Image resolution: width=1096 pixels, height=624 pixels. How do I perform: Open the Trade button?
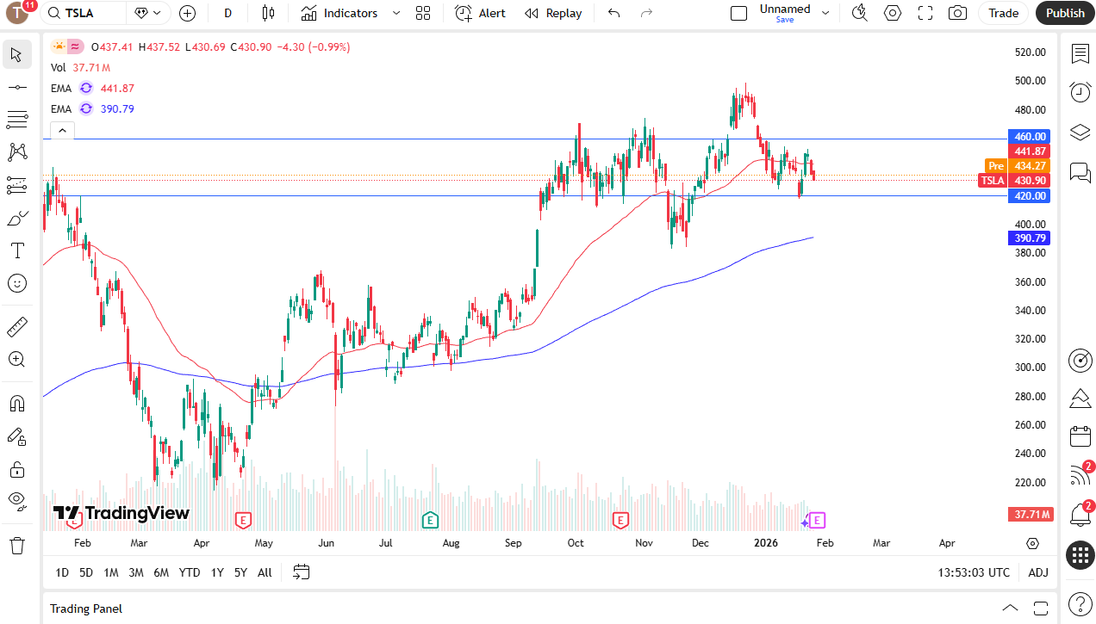1004,13
